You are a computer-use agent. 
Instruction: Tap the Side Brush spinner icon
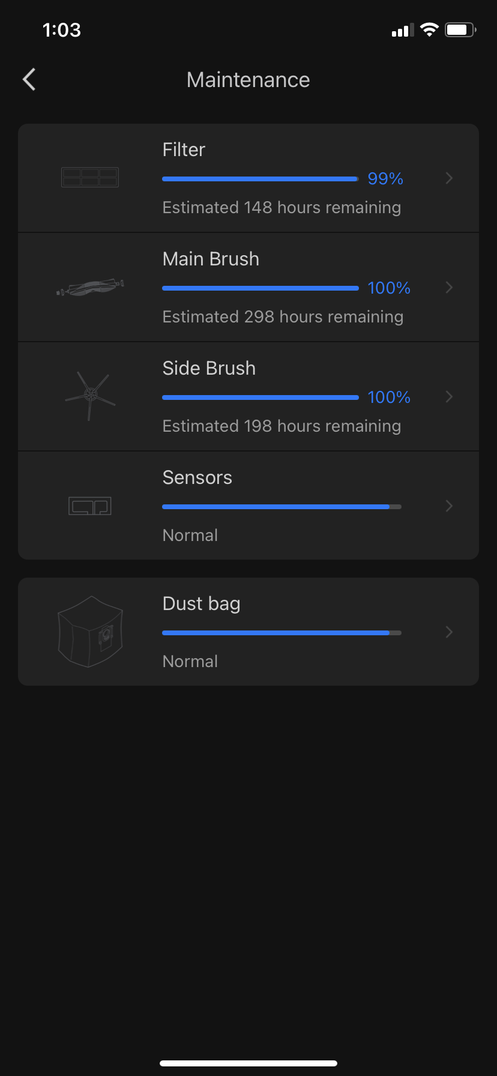pyautogui.click(x=90, y=395)
